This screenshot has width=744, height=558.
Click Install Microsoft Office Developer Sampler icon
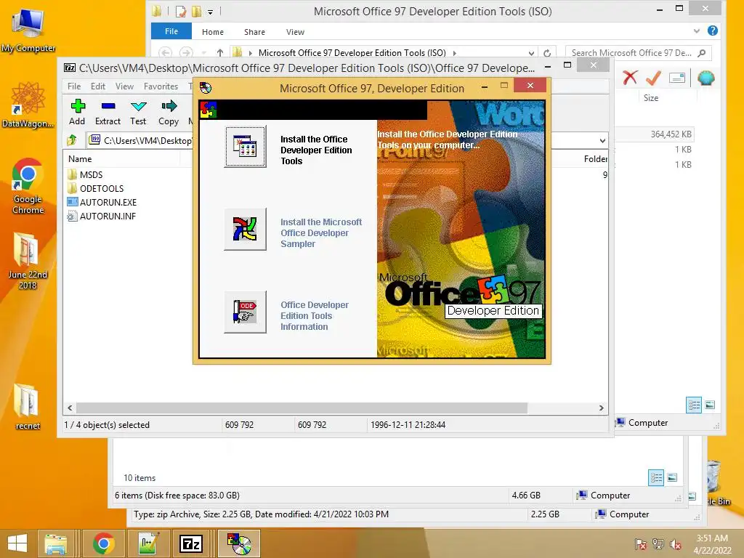pos(245,229)
